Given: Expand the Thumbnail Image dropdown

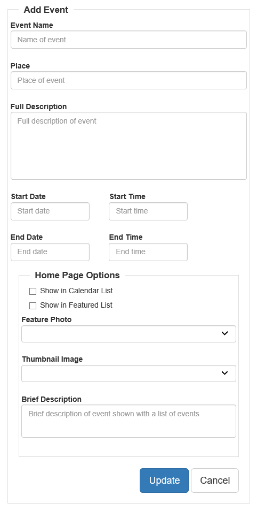Looking at the screenshot, I should (128, 373).
